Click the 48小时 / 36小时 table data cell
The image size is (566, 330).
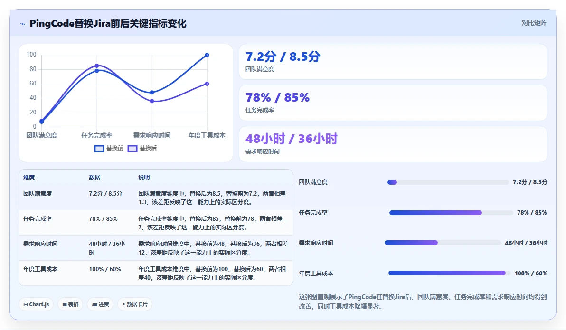107,248
